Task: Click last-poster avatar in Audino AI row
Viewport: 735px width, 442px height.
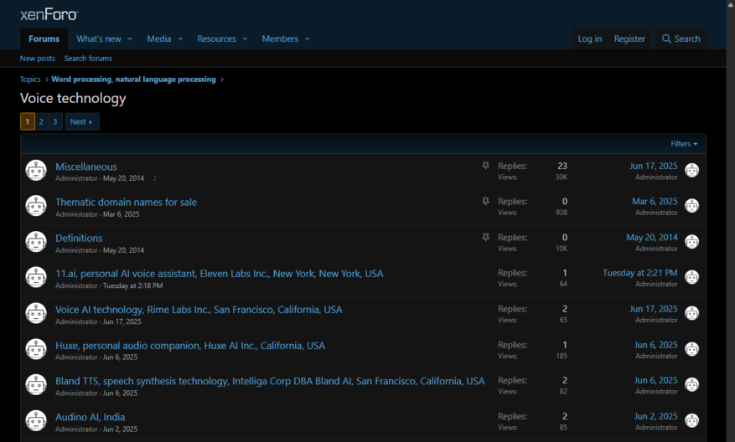Action: tap(692, 420)
